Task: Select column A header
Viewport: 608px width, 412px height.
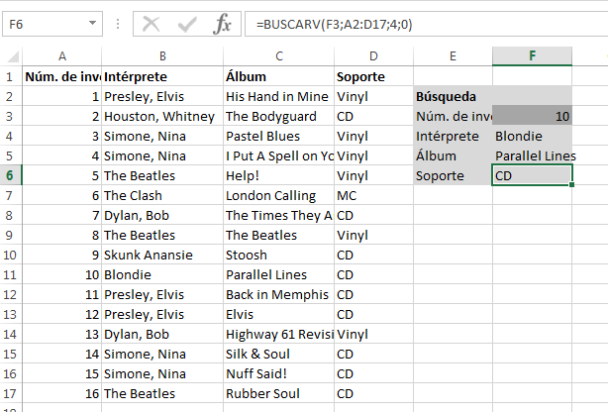Action: [62, 56]
